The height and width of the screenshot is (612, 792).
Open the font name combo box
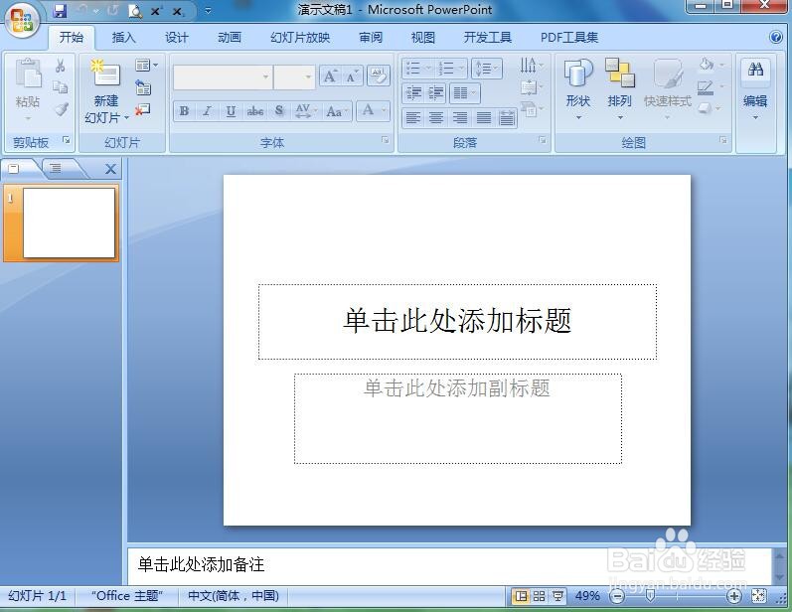tap(223, 76)
